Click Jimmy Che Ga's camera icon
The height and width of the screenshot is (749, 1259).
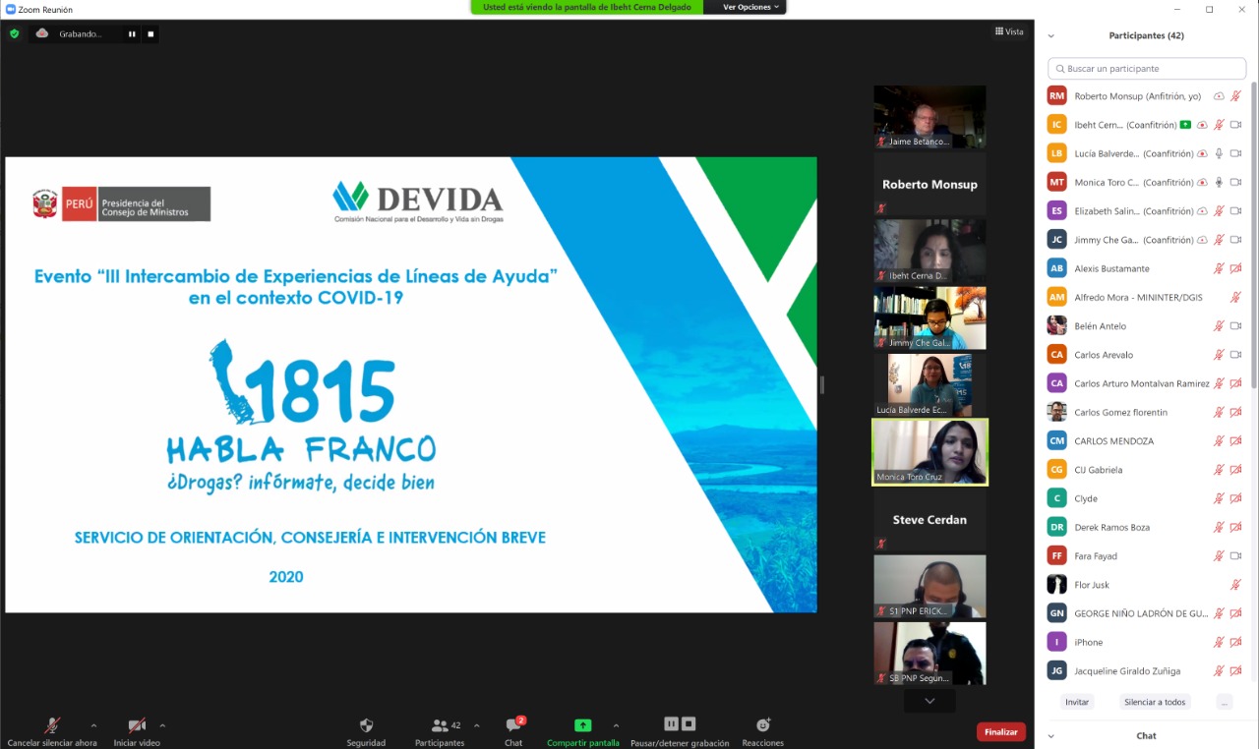(1236, 240)
